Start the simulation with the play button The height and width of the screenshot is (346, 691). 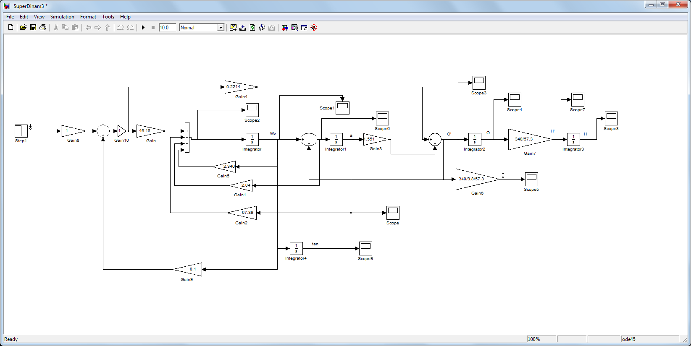[143, 28]
